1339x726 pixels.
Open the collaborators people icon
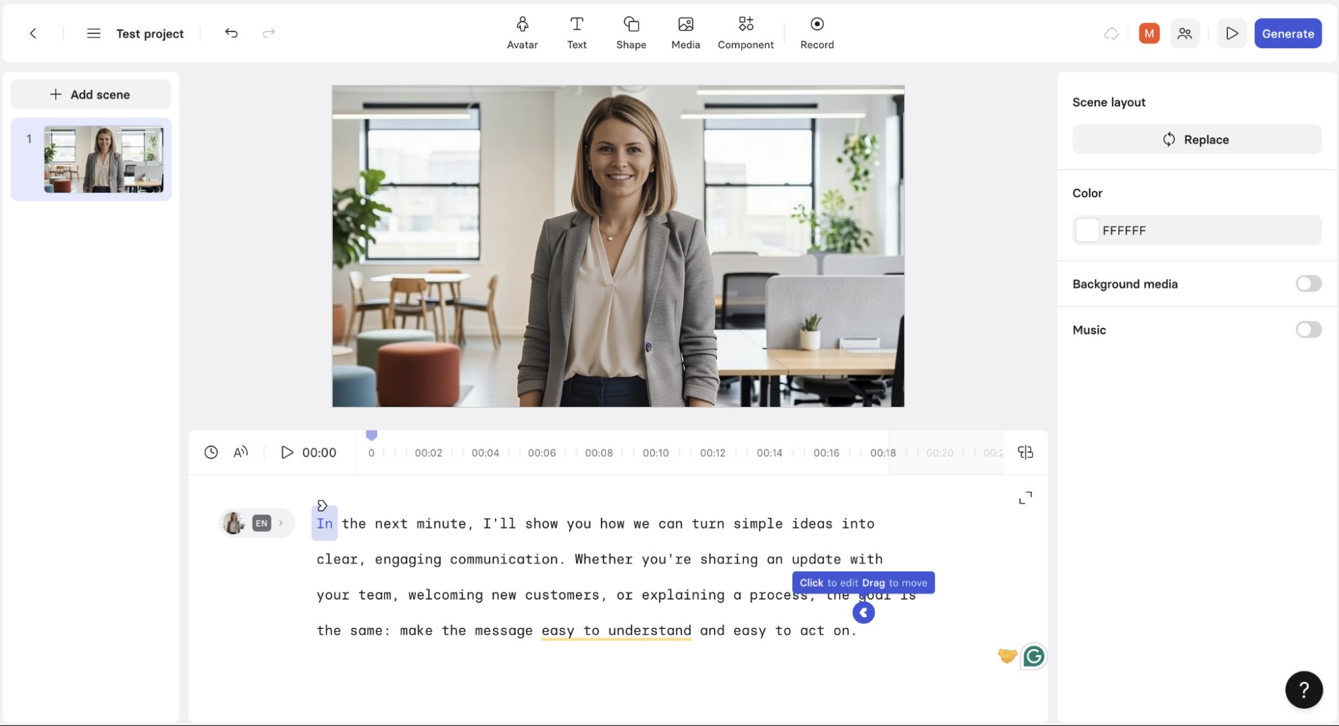point(1184,33)
